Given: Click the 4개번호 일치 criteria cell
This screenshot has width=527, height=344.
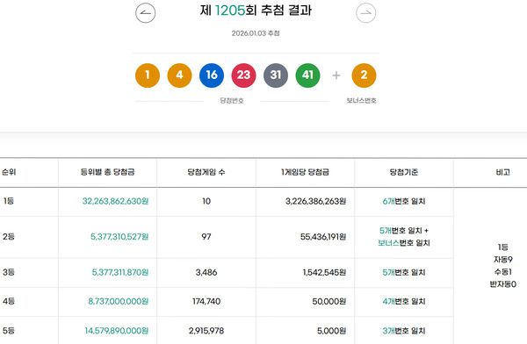Looking at the screenshot, I should pyautogui.click(x=404, y=301).
